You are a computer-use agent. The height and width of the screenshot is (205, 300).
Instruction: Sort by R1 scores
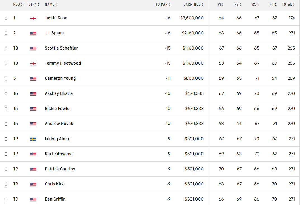tap(220, 4)
